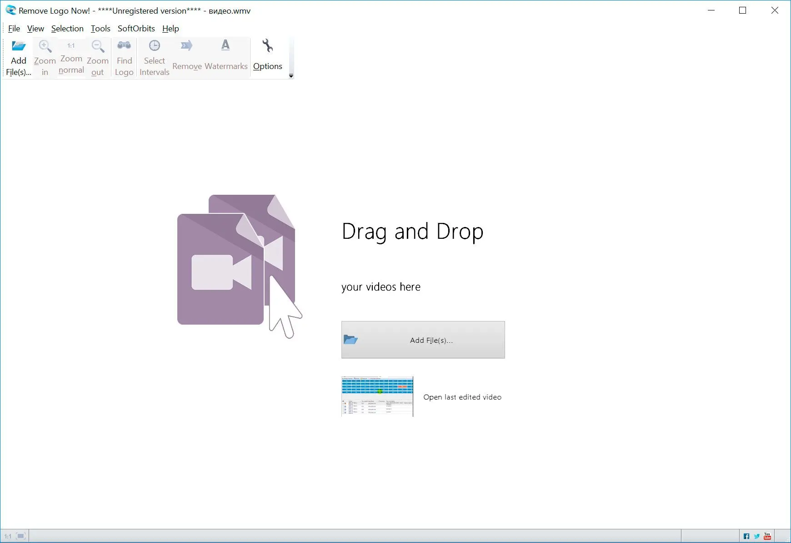Open the File menu
791x543 pixels.
tap(14, 29)
